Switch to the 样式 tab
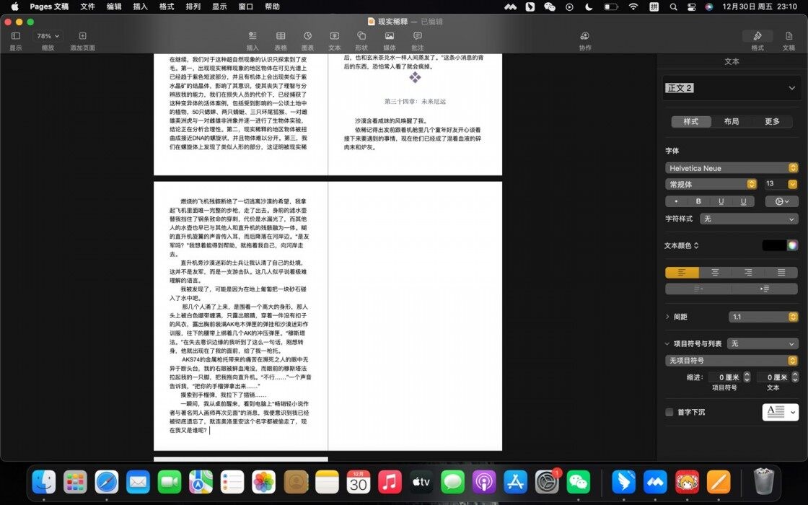Image resolution: width=808 pixels, height=505 pixels. [x=691, y=122]
